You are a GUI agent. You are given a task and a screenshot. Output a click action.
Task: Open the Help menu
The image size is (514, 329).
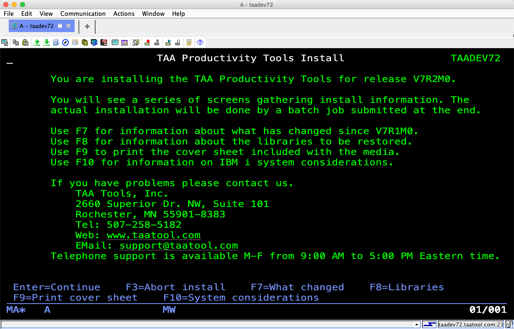178,14
